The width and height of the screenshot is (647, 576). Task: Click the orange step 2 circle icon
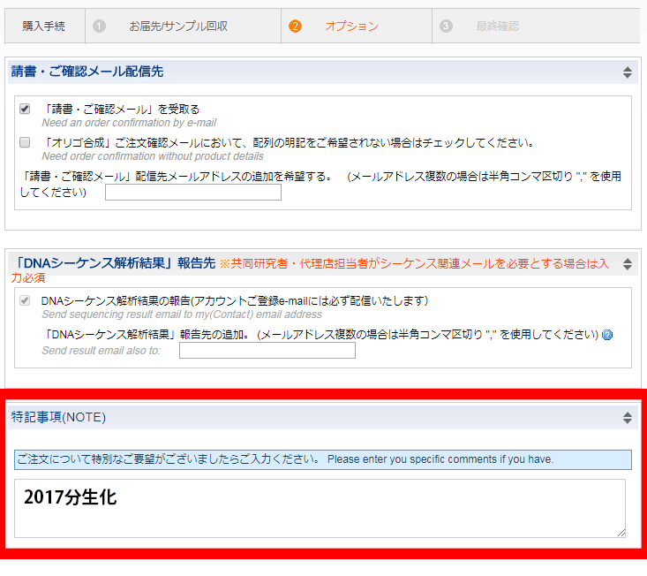(295, 26)
